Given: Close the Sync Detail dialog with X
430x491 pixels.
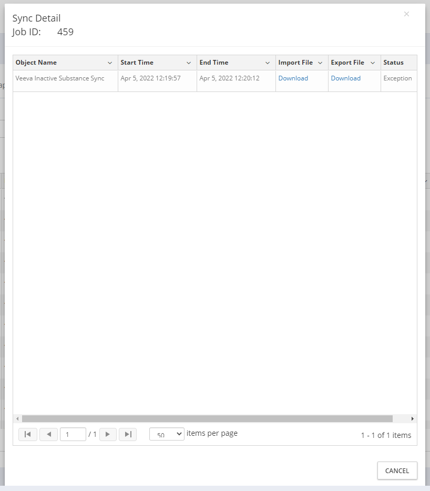Looking at the screenshot, I should click(x=406, y=14).
